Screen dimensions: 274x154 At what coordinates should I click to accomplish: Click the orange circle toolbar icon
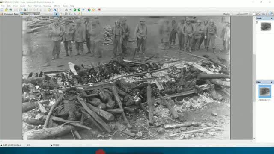click(93, 9)
